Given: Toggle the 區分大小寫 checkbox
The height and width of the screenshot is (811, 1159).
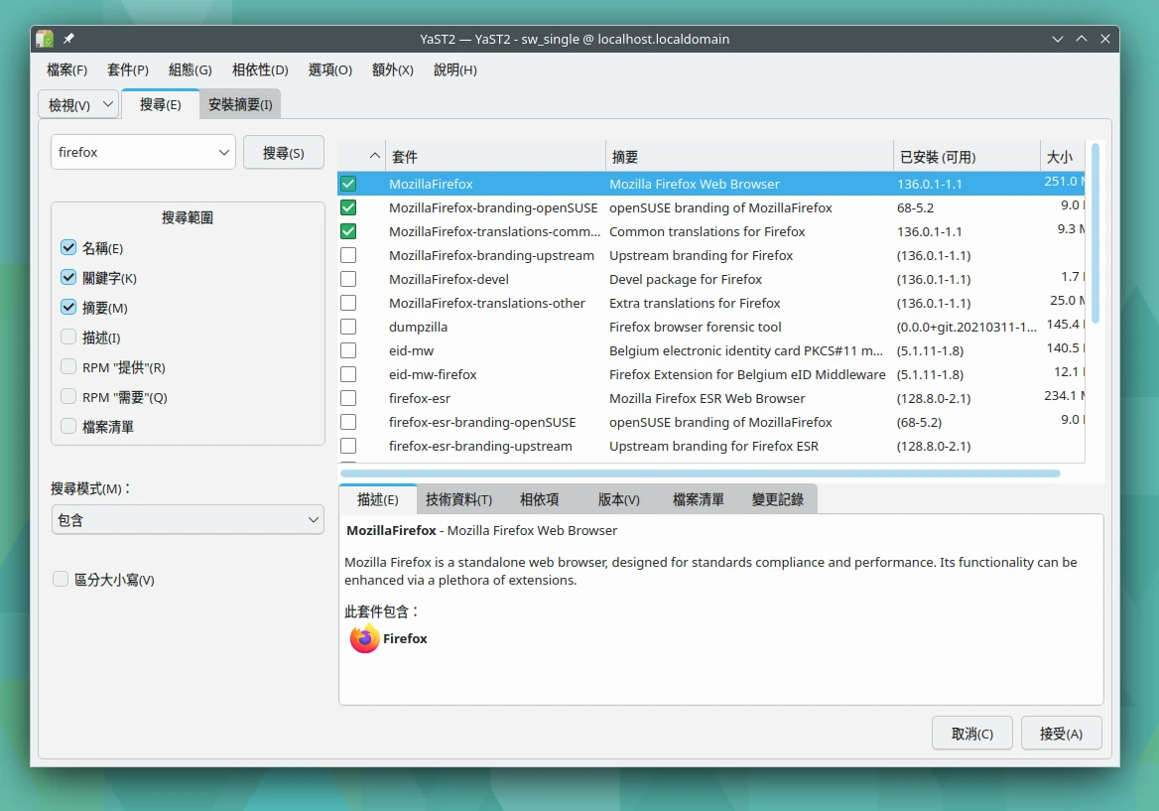Looking at the screenshot, I should pos(61,580).
